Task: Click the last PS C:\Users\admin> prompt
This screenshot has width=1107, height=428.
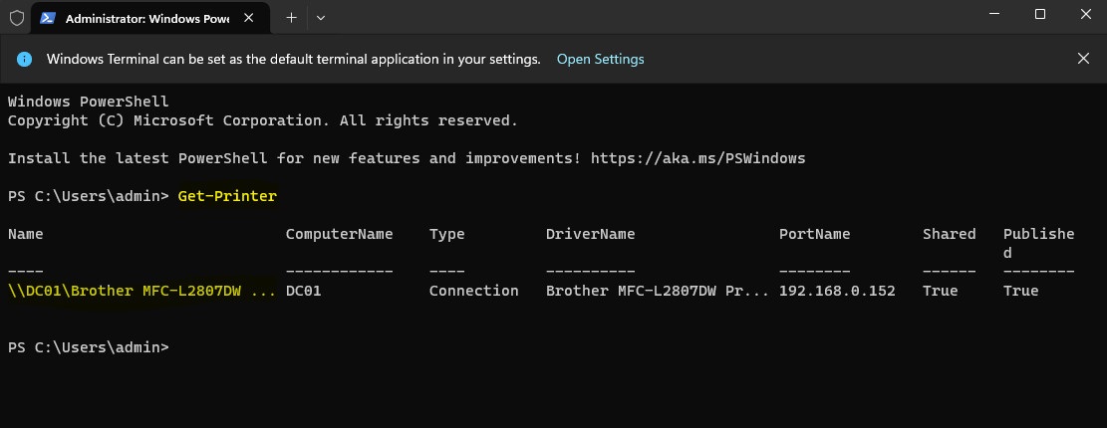Action: pos(89,347)
